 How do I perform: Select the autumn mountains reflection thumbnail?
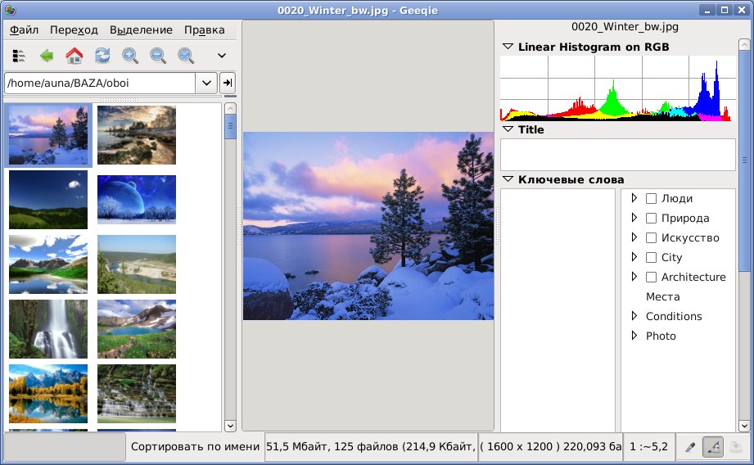pos(48,394)
